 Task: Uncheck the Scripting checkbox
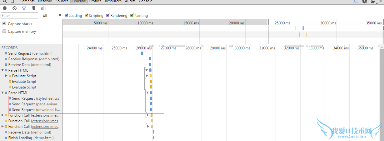(87, 15)
